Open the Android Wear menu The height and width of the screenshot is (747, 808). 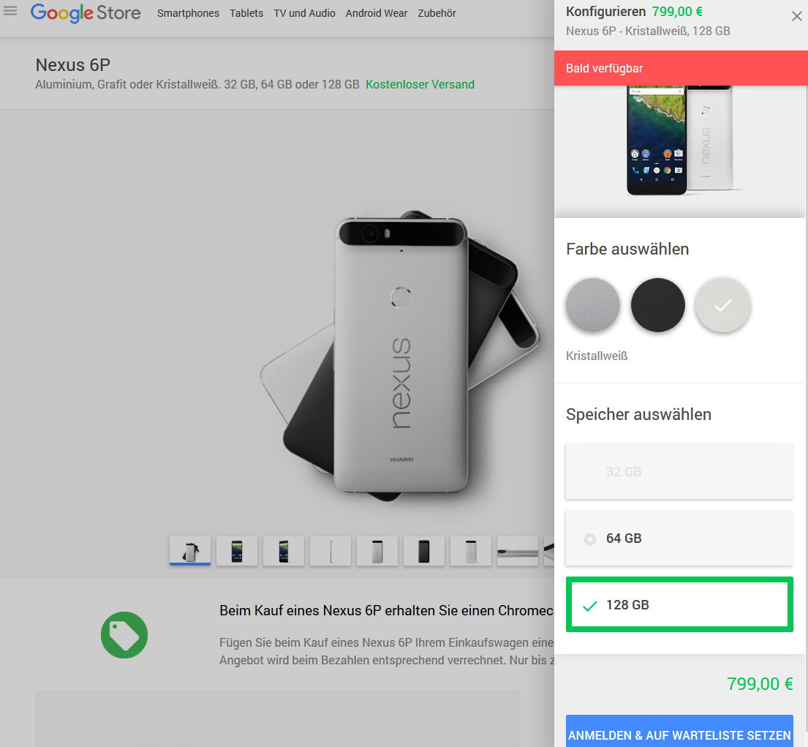pos(376,13)
